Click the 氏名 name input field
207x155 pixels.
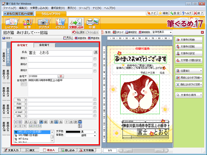[x=60, y=53]
